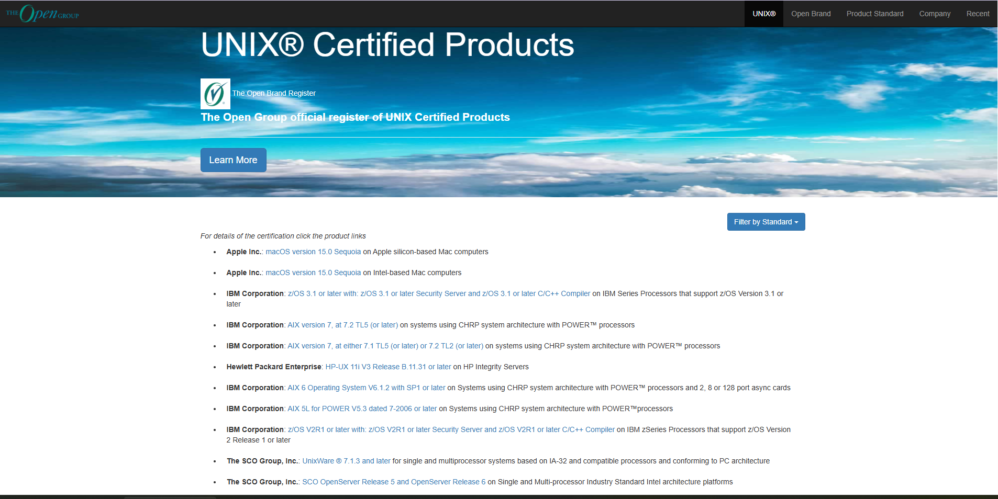The height and width of the screenshot is (499, 998).
Task: Click 'The SCO Group, Inc.' in UnixWare row
Action: click(x=262, y=461)
